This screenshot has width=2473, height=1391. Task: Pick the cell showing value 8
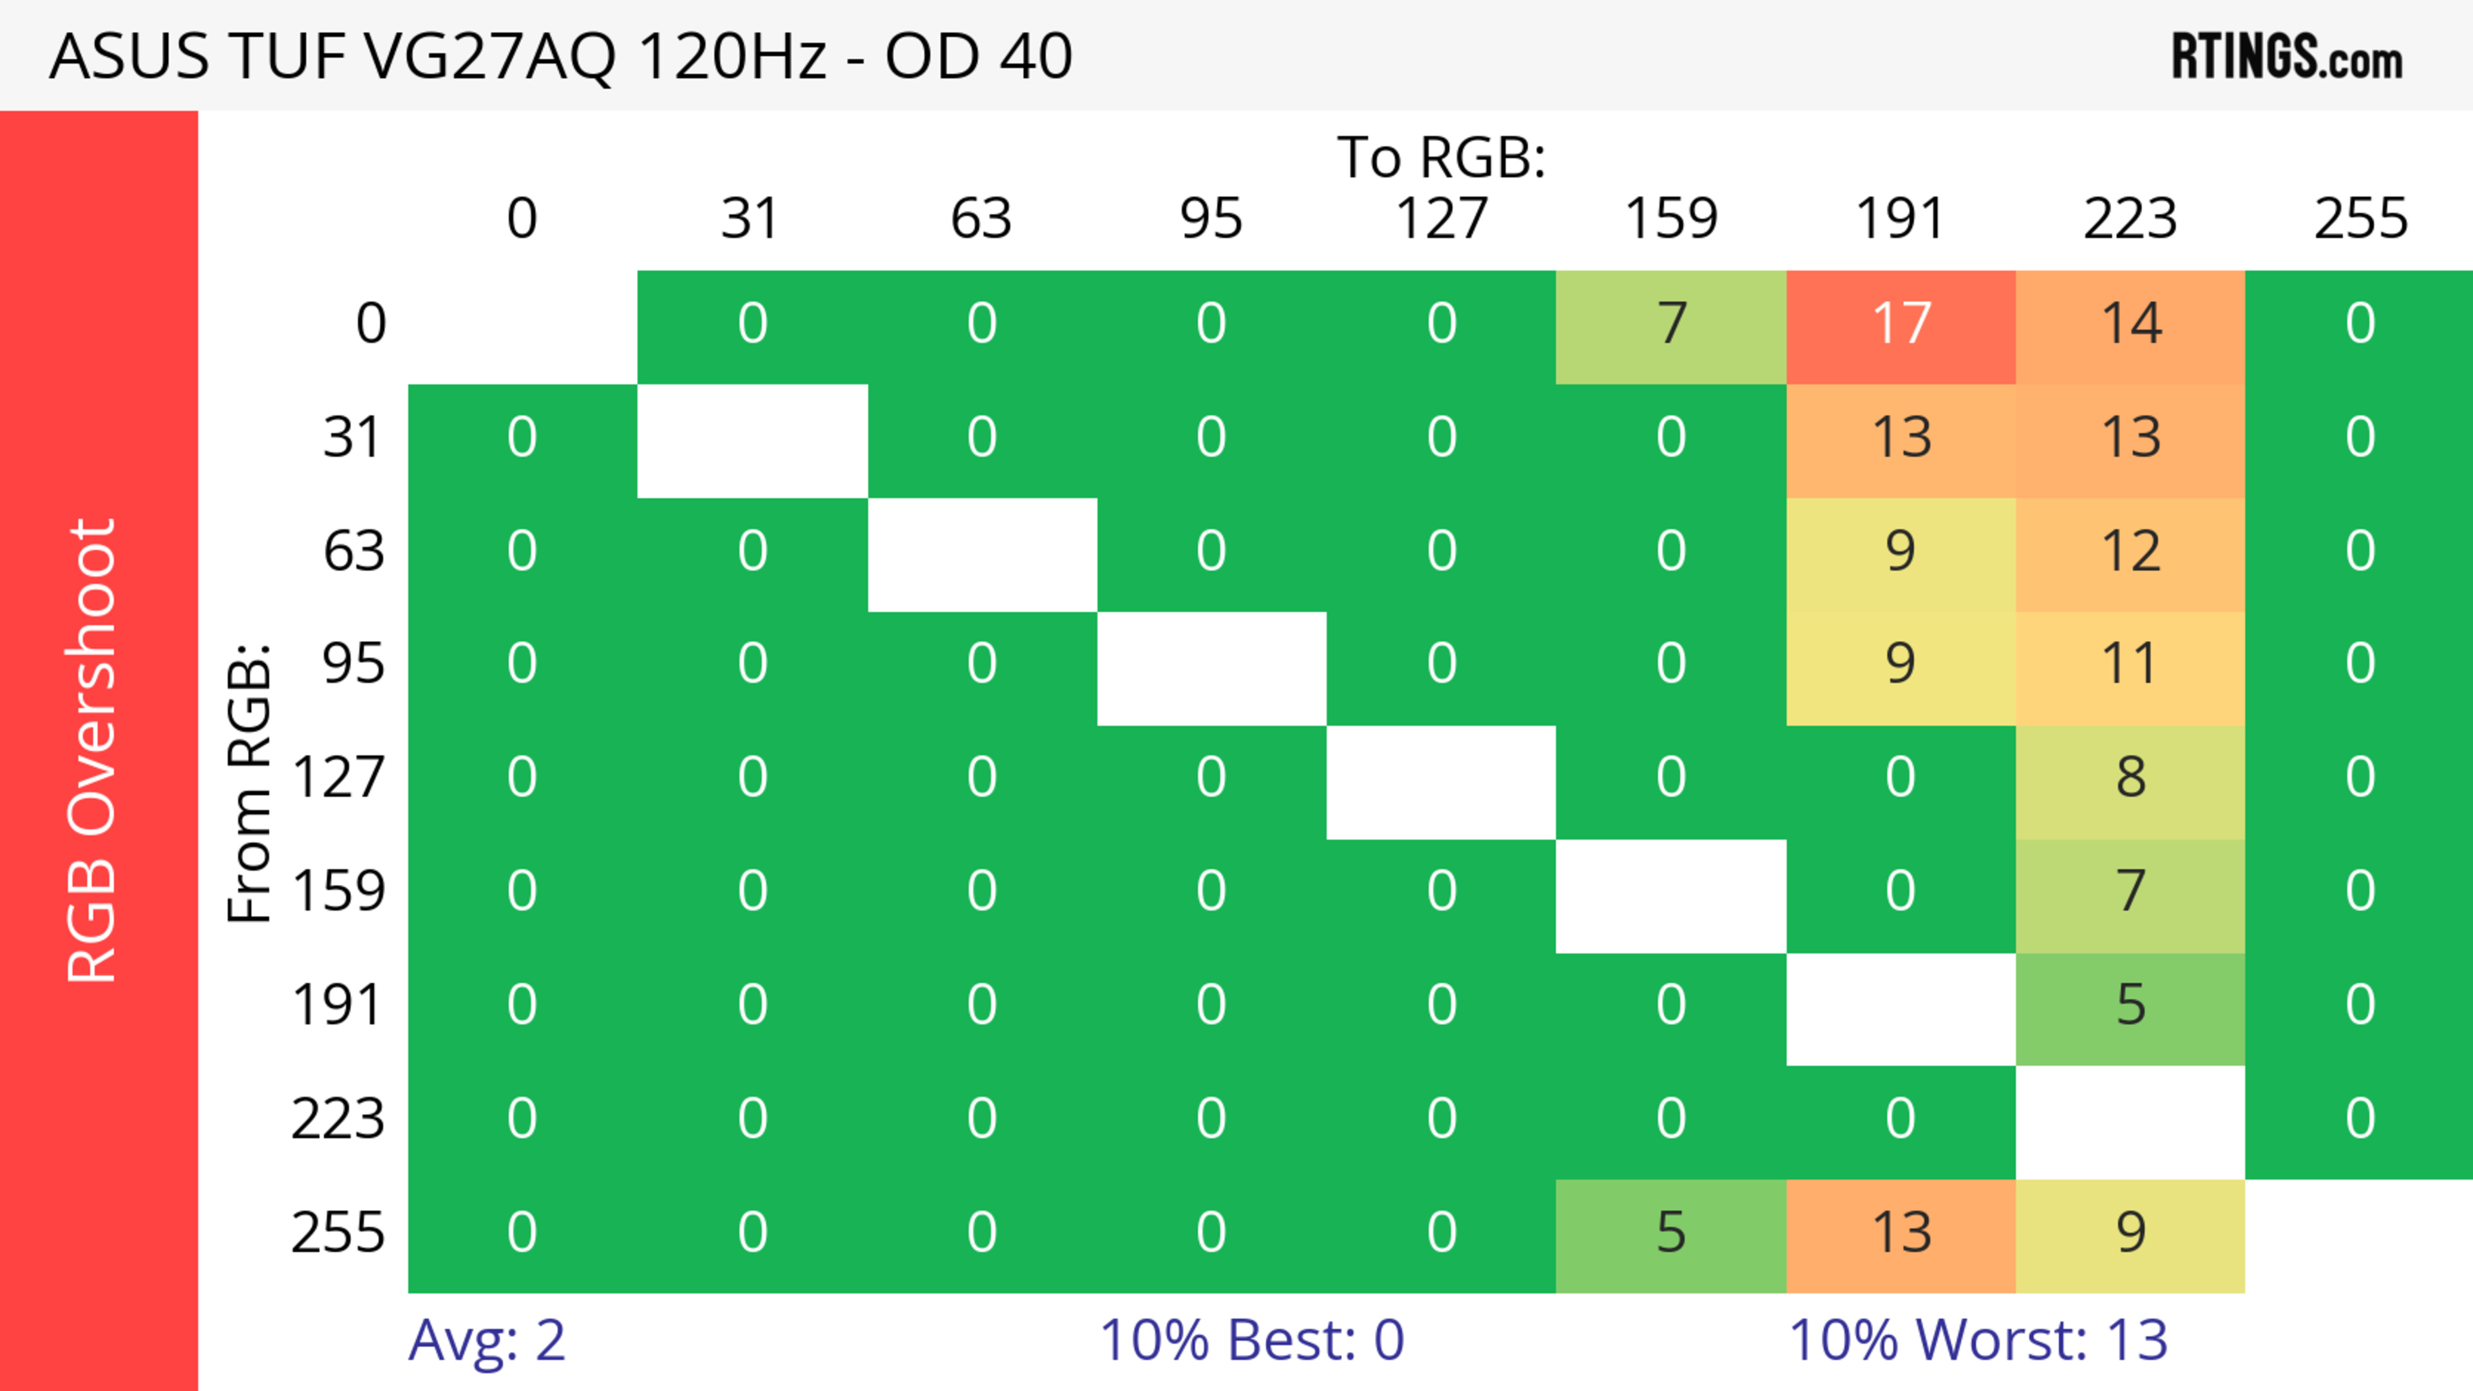click(2130, 778)
